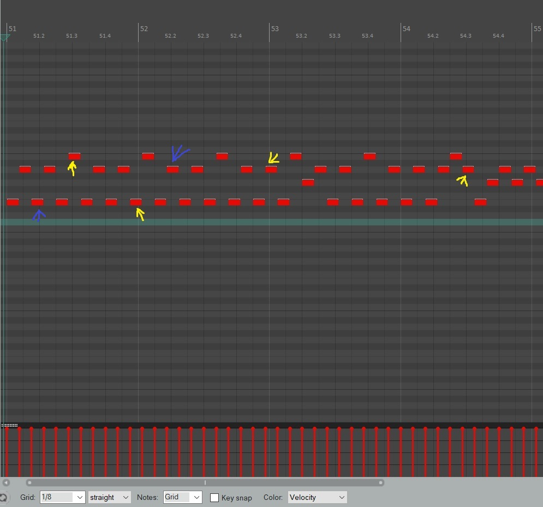Viewport: 543px width, 507px height.
Task: Click beat 54.2 on the ruler
Action: pyautogui.click(x=433, y=36)
